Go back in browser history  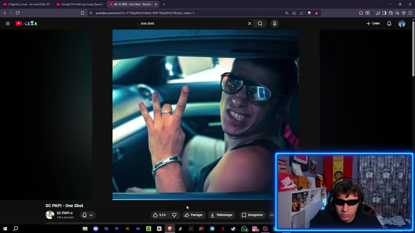(5, 13)
